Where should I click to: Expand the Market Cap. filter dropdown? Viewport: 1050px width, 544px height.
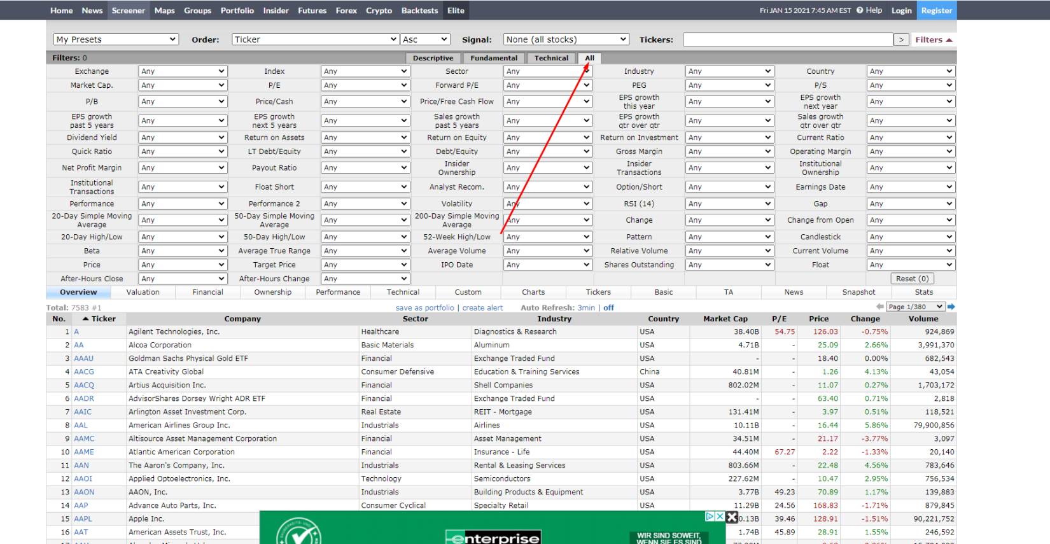[183, 85]
